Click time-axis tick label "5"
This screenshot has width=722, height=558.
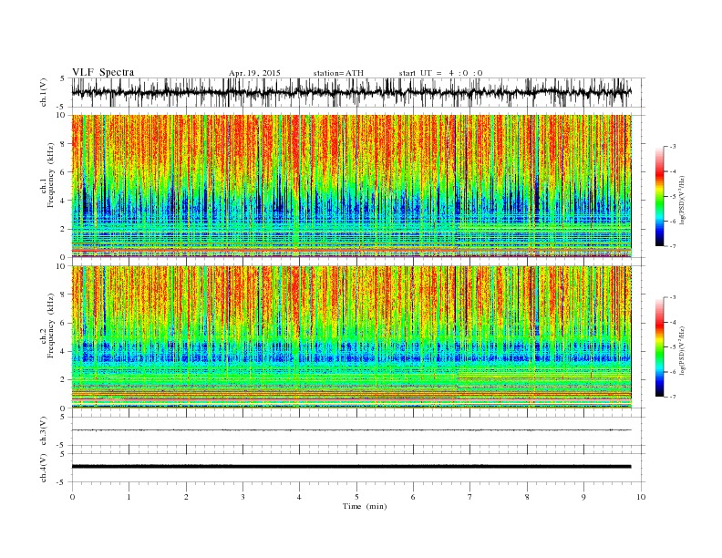pos(356,497)
